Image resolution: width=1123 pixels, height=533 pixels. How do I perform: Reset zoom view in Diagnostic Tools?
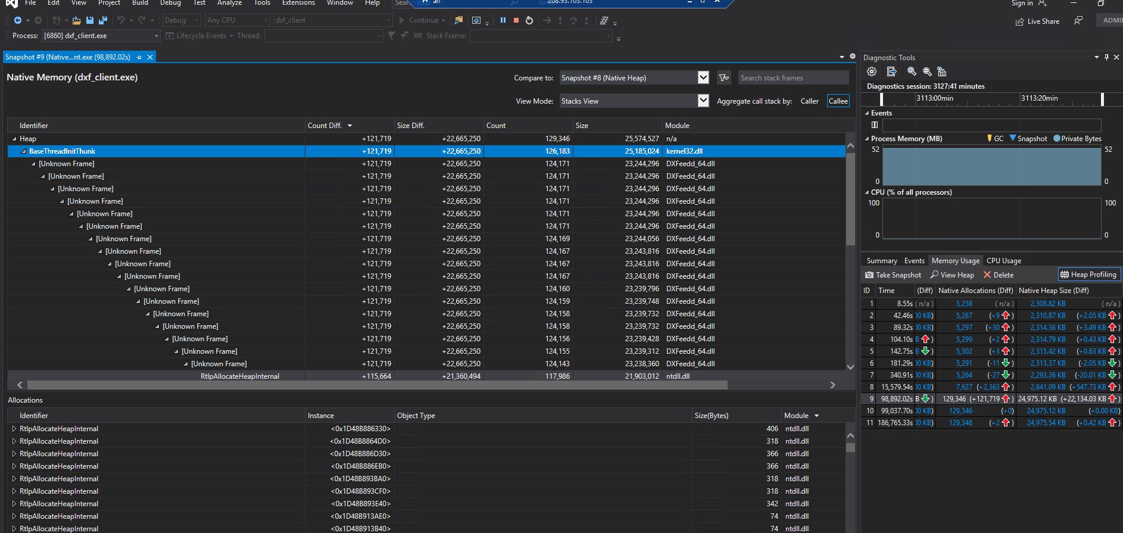942,71
